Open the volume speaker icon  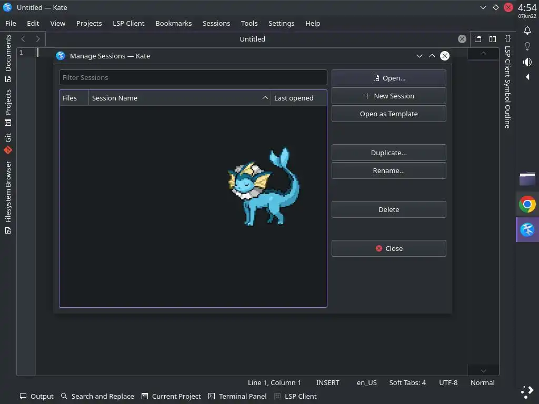click(527, 62)
